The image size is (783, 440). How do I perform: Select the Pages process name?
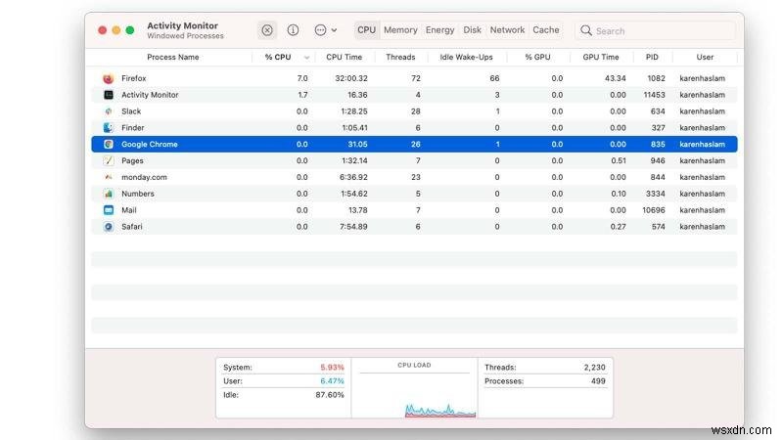(132, 160)
